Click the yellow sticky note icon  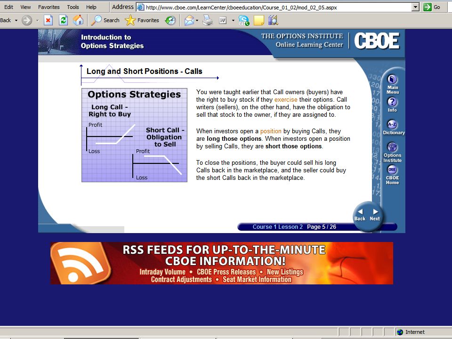point(258,20)
